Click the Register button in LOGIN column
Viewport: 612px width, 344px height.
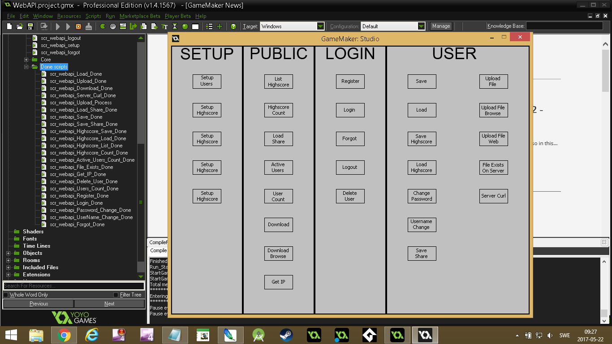coord(350,81)
